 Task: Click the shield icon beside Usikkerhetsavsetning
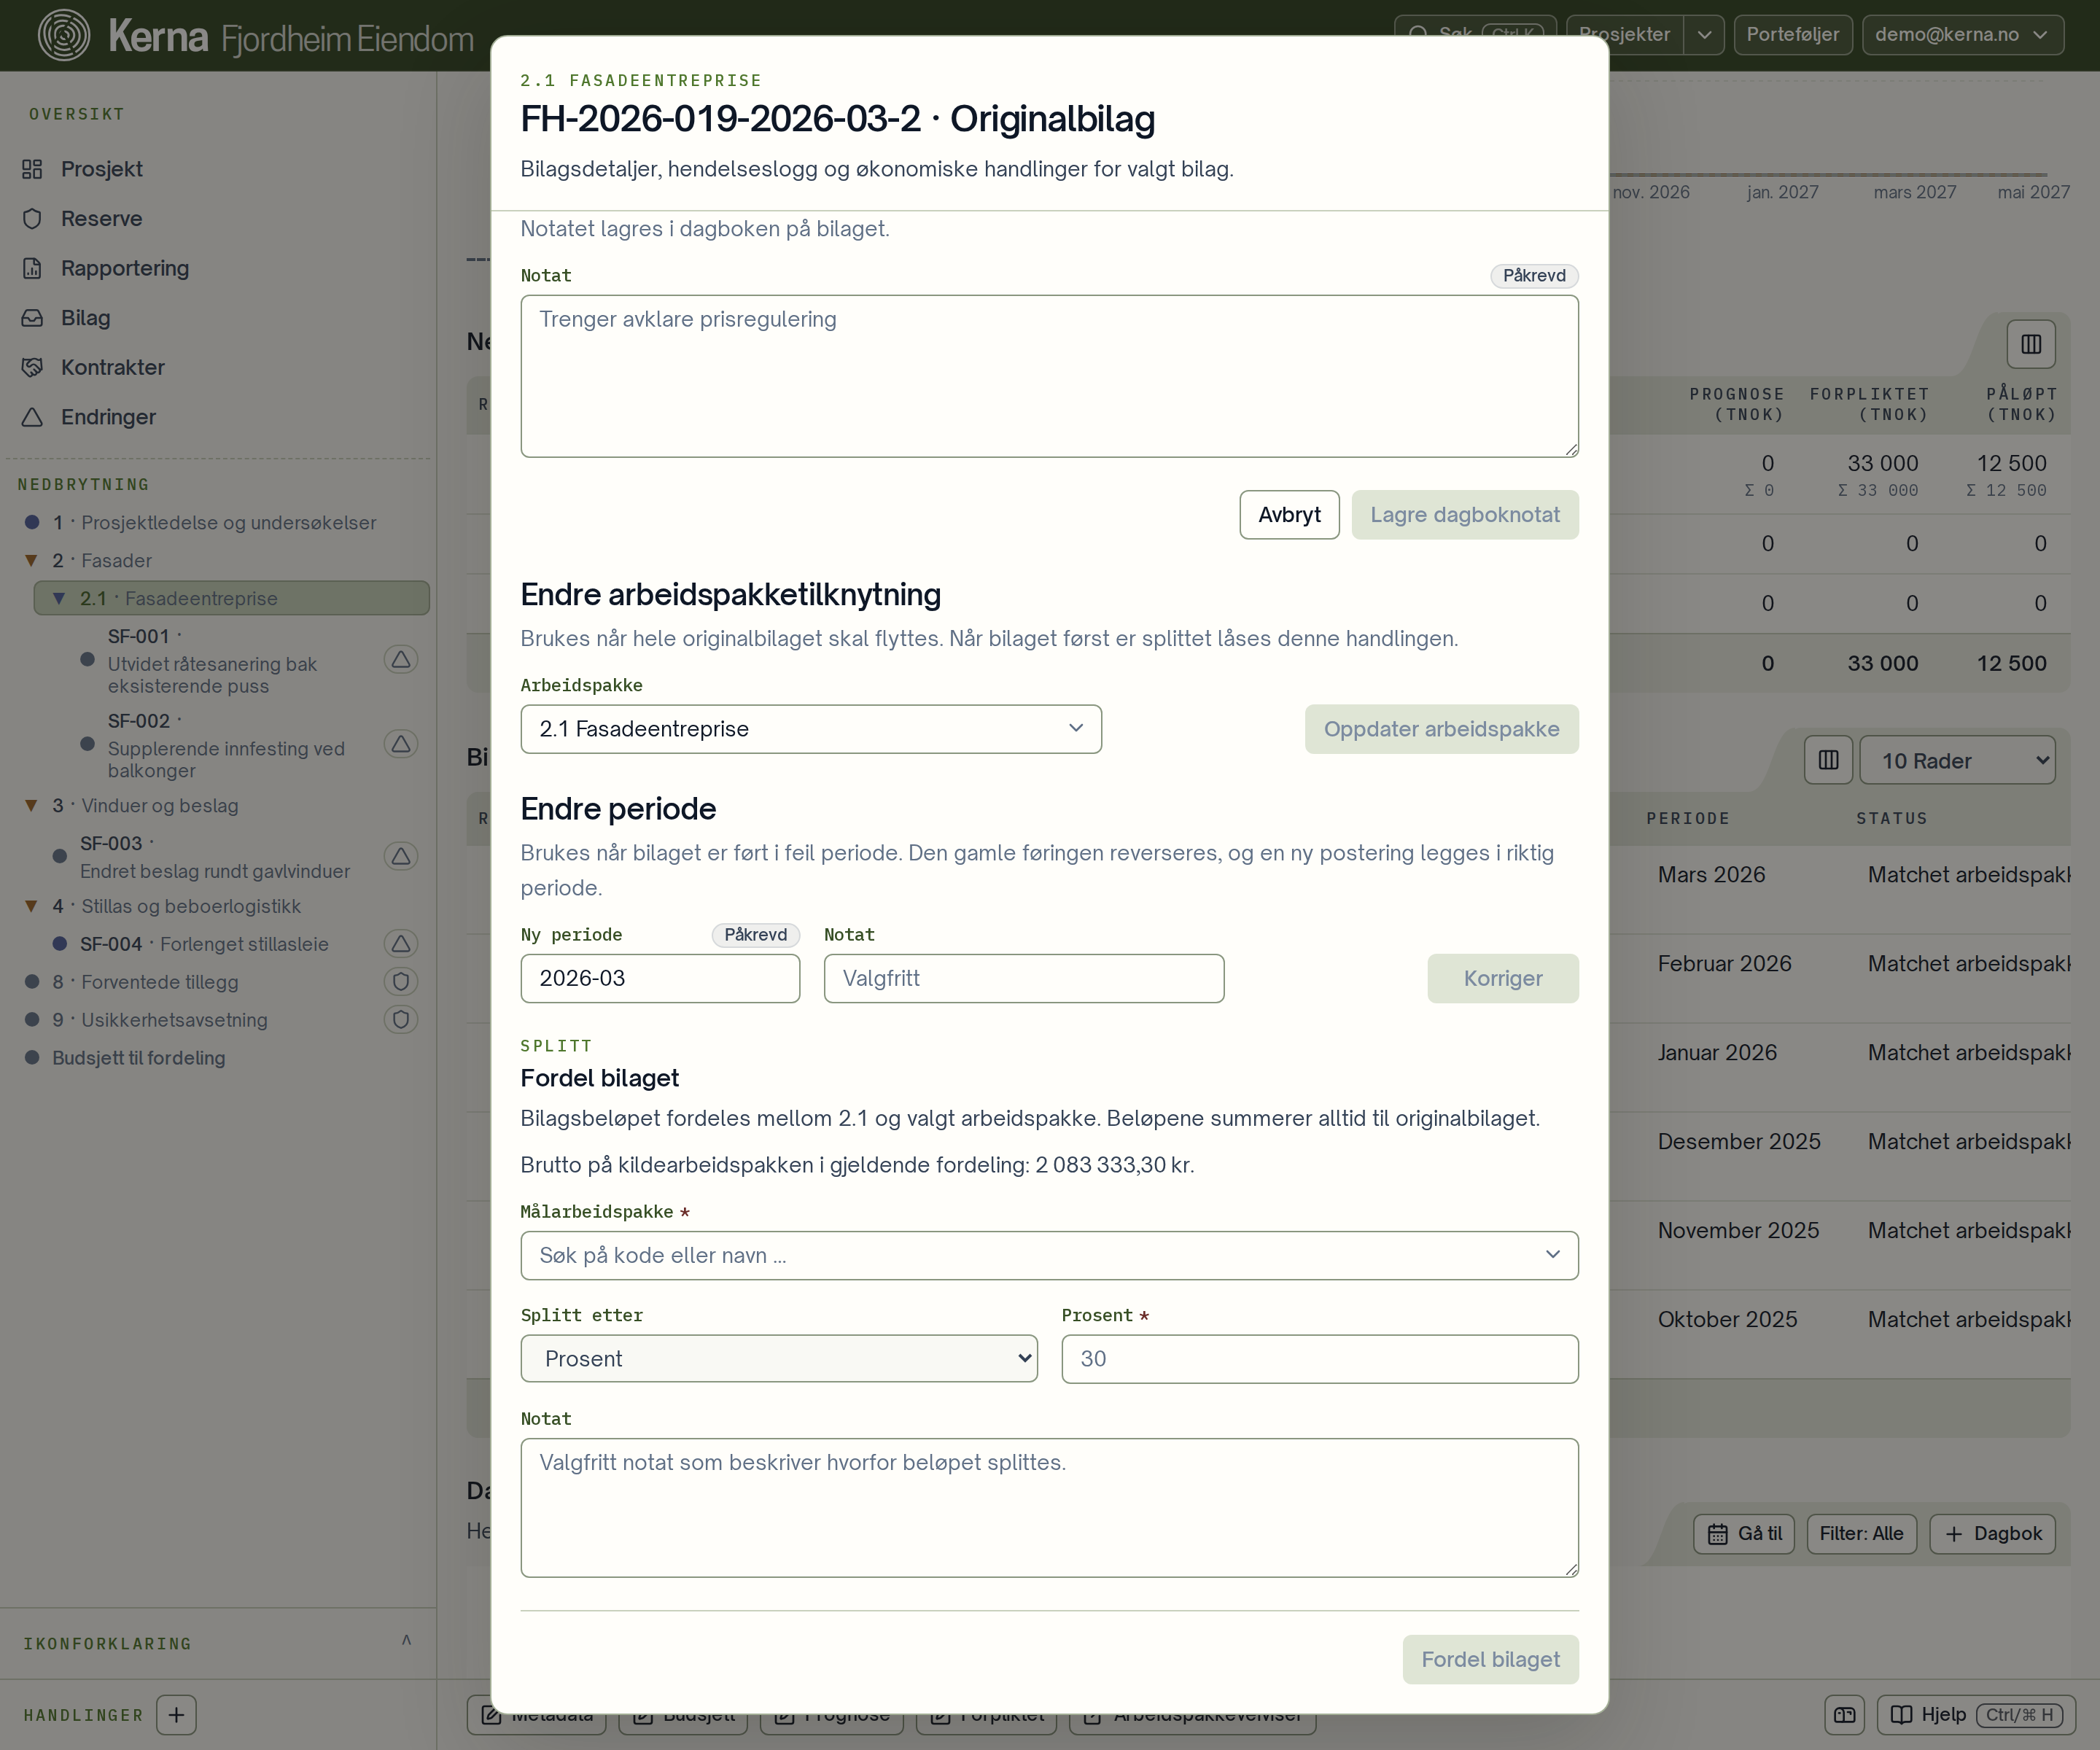401,1020
